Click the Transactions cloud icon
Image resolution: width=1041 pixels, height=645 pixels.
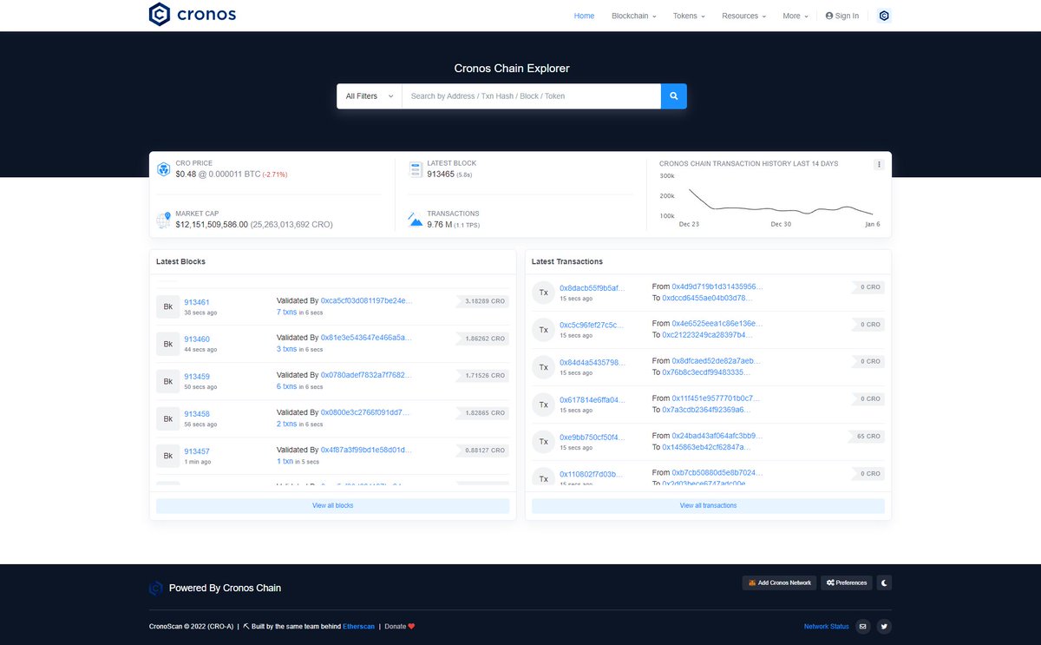click(416, 219)
